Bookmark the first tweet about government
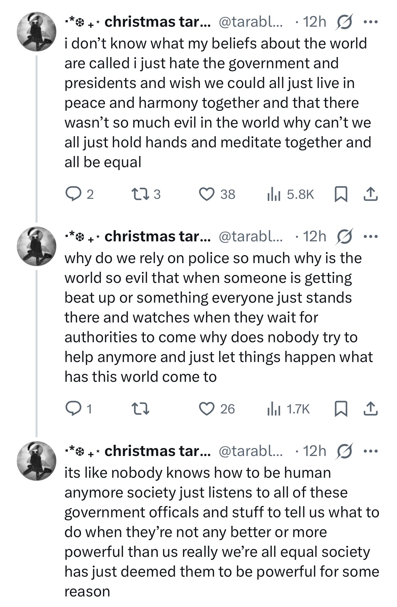 pos(341,194)
